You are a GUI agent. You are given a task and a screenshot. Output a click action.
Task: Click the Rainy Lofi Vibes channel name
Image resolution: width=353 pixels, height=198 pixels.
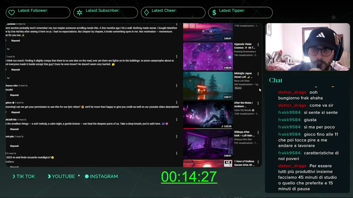pyautogui.click(x=242, y=81)
